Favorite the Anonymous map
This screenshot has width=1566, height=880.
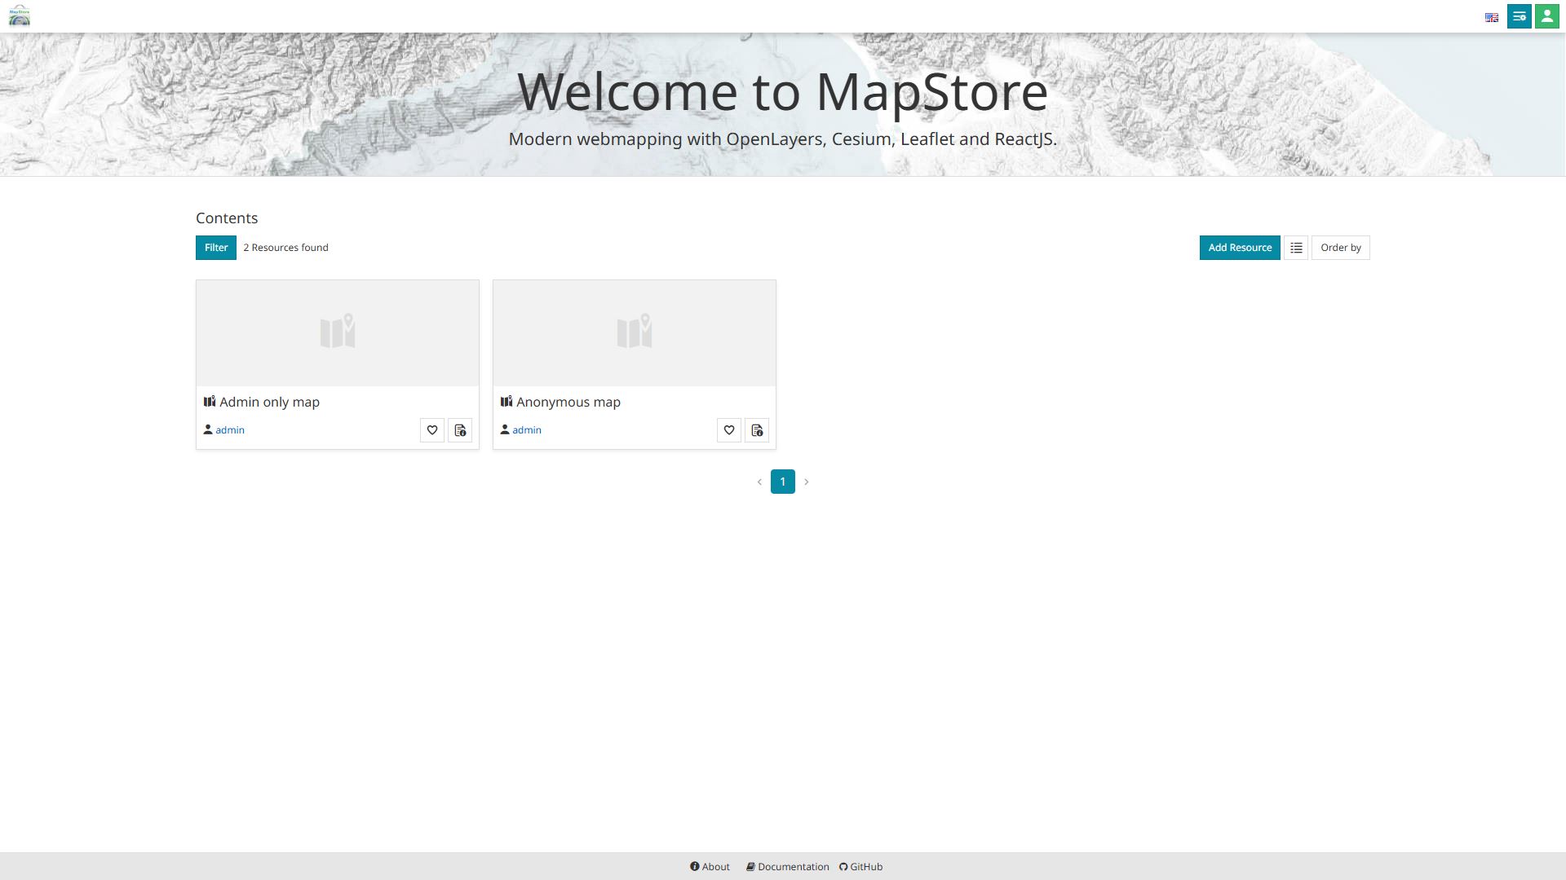(729, 430)
